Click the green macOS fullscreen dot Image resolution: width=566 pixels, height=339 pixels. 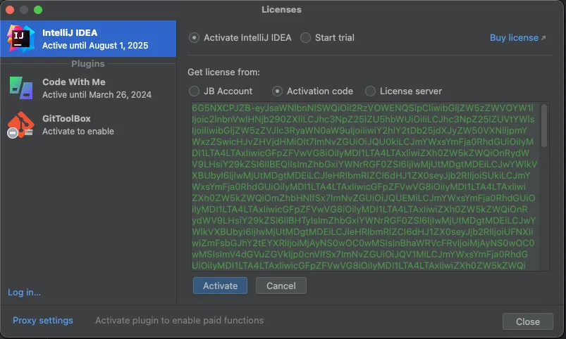(38, 10)
